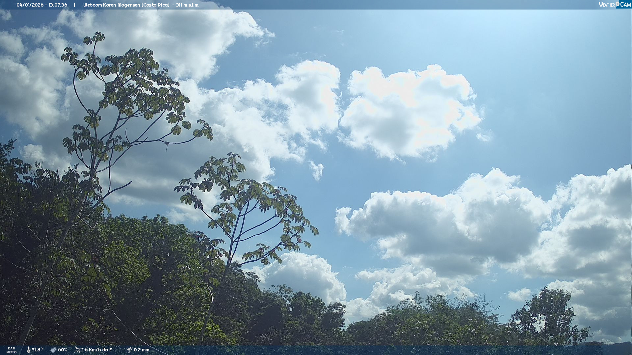The height and width of the screenshot is (355, 632).
Task: Click the vertical separator in the top bar
Action: [74, 5]
